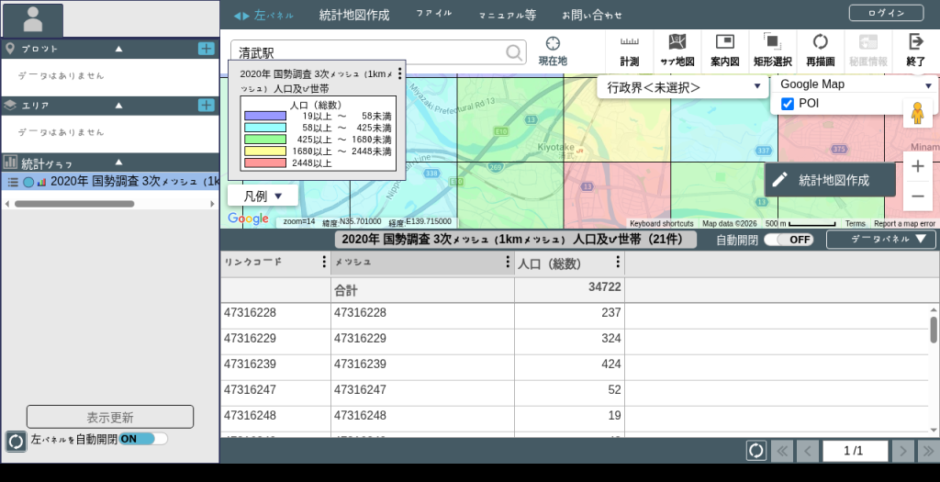Collapse the 凡例 legend dropdown
Screen dimensions: 940x482
point(263,196)
